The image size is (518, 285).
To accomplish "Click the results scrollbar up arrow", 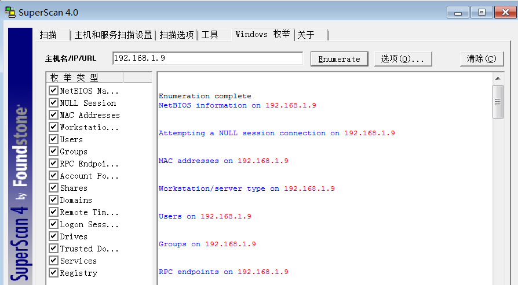I will pos(498,79).
